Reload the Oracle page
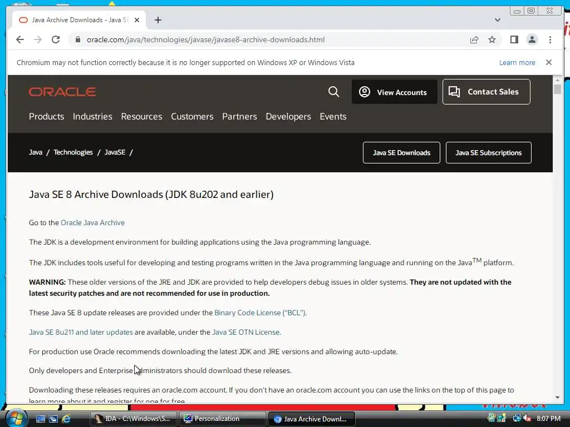 (x=56, y=39)
